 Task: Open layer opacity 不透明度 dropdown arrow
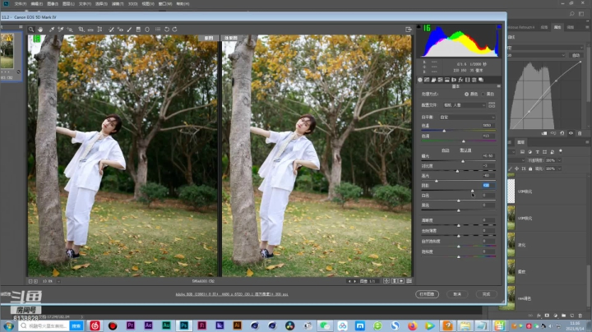point(559,160)
